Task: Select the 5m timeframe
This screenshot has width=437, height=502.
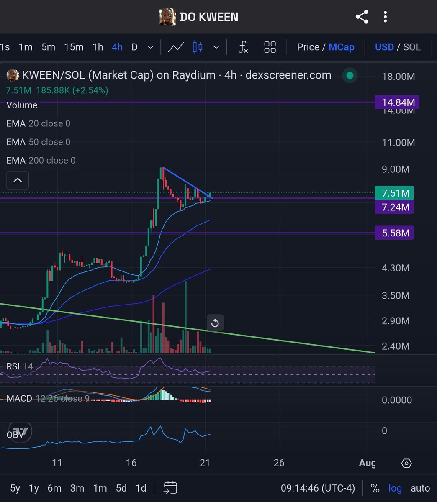Action: 48,47
